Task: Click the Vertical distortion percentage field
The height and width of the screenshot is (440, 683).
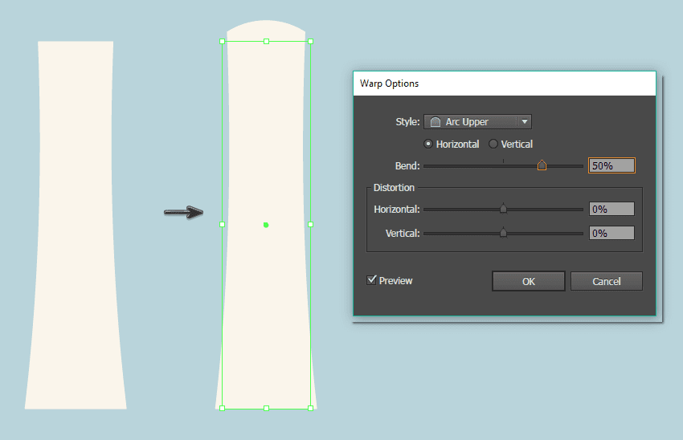Action: coord(611,233)
